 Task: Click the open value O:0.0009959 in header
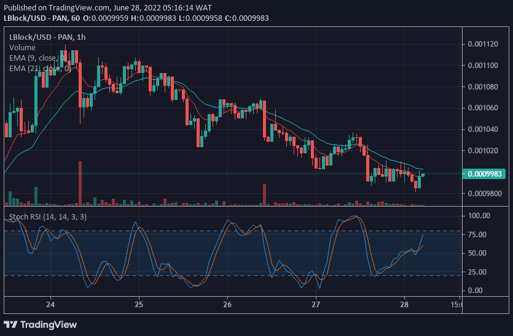[105, 18]
